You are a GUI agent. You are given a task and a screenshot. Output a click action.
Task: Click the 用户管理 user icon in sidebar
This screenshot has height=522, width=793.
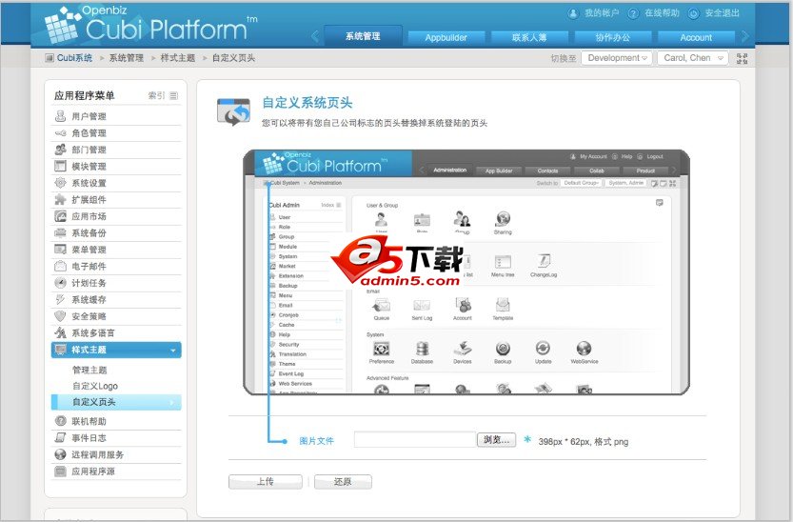[x=60, y=116]
